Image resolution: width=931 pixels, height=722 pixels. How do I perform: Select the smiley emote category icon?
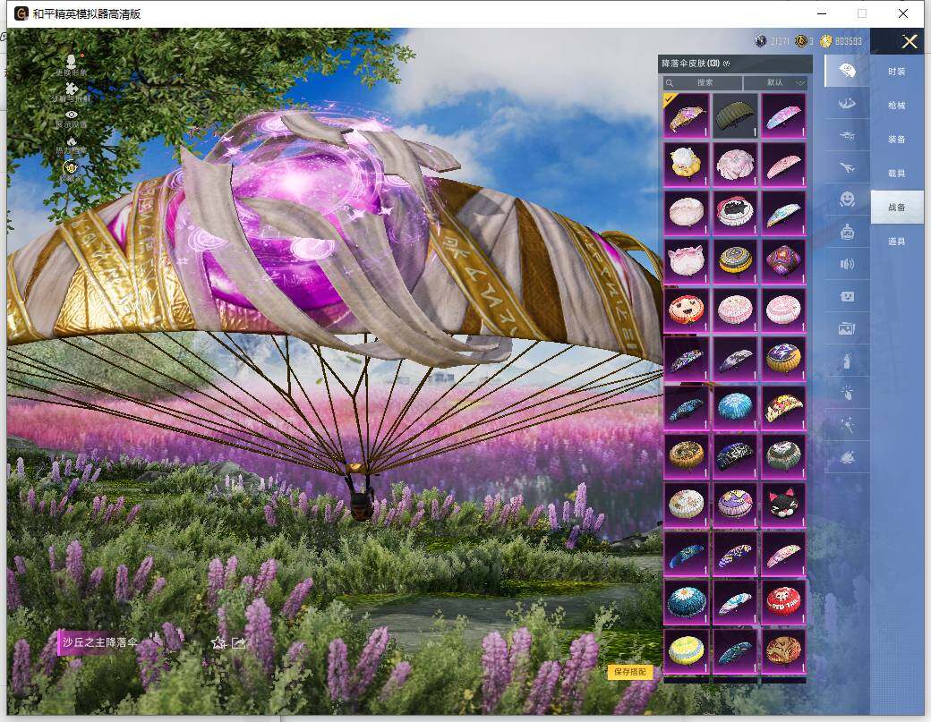(847, 200)
